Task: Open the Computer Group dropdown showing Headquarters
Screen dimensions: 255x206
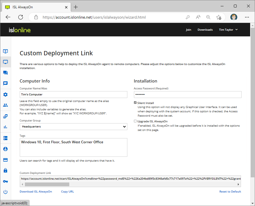Action: [73, 126]
